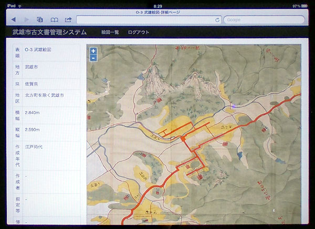Click the 作成年代 row label
This screenshot has width=315, height=229.
point(17,156)
